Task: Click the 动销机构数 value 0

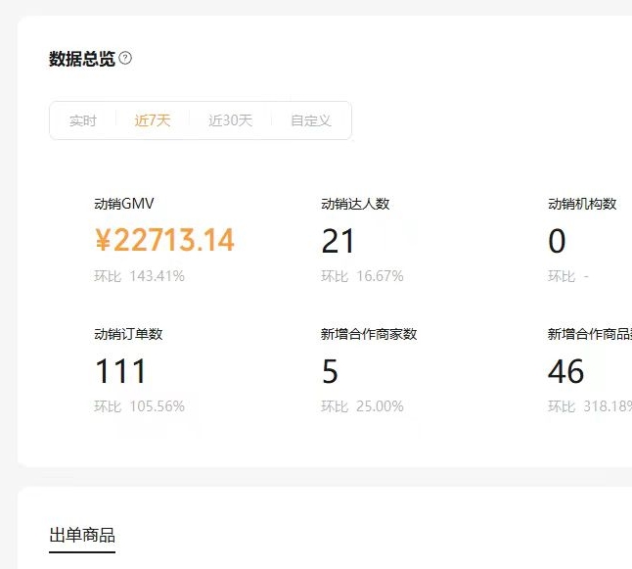Action: 557,241
